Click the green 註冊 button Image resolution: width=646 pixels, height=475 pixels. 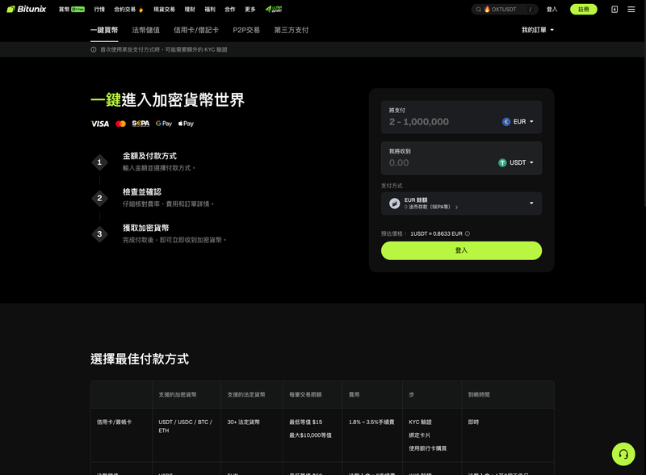(x=583, y=9)
